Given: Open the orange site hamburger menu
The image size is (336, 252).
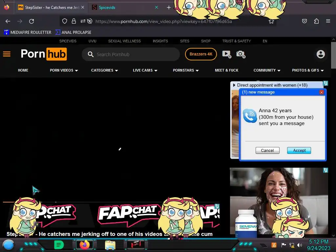Looking at the screenshot, I should 7,54.
